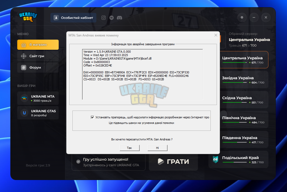Click the Time = Wed Apr 23 line
The width and height of the screenshot is (287, 192).
tap(106, 55)
